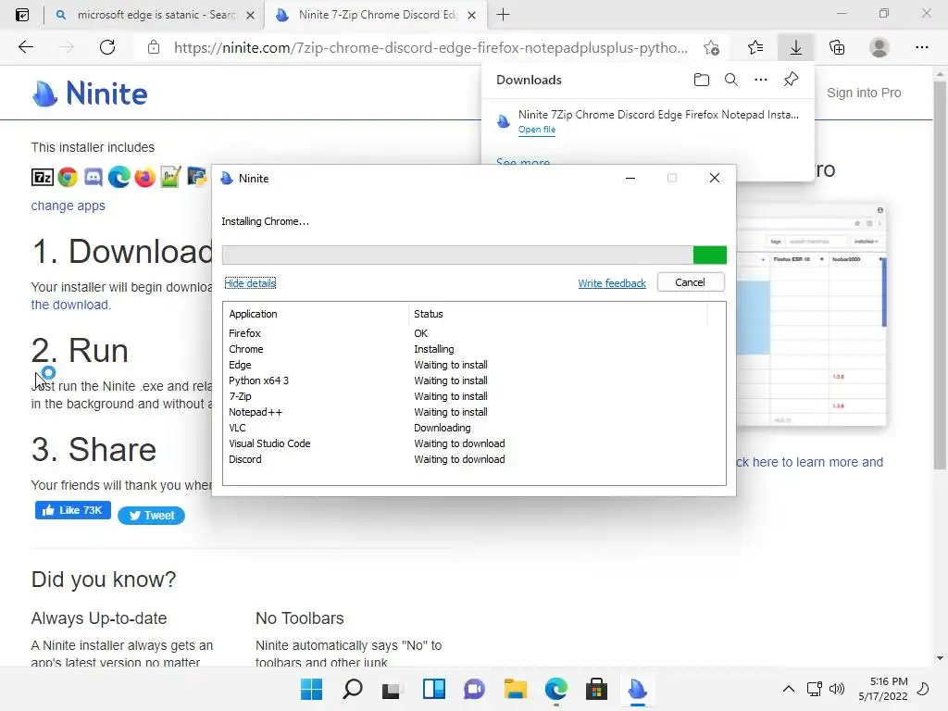Open Task View on the taskbar
The width and height of the screenshot is (948, 711).
pos(392,689)
